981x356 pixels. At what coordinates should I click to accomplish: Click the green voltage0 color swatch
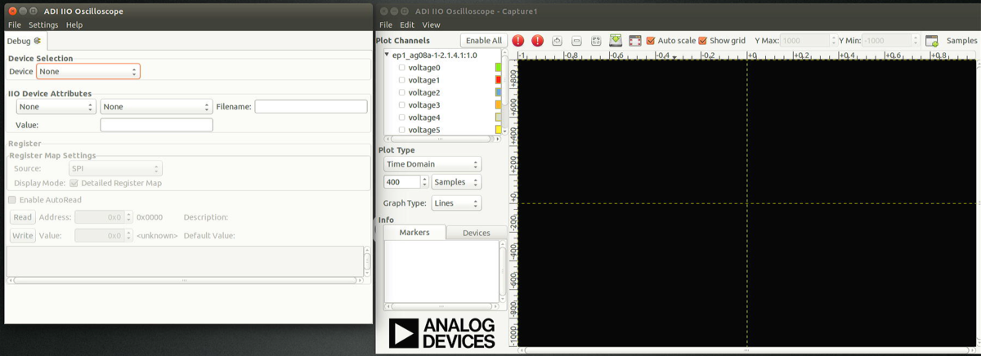(x=498, y=68)
